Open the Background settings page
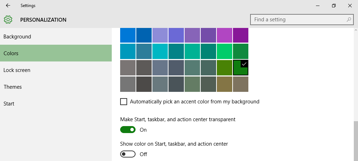 [17, 37]
